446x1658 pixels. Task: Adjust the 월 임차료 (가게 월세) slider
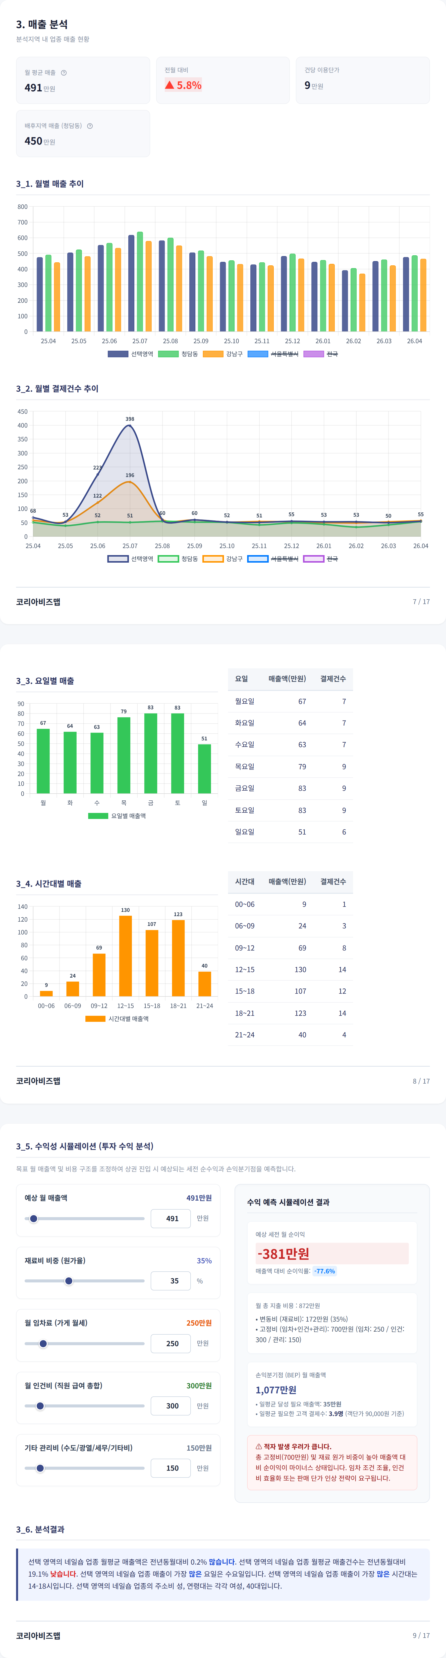(84, 1343)
